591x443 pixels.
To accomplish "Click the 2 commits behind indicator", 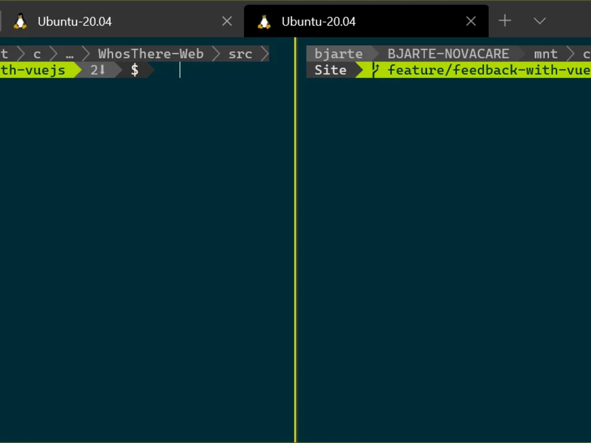I will tap(98, 70).
